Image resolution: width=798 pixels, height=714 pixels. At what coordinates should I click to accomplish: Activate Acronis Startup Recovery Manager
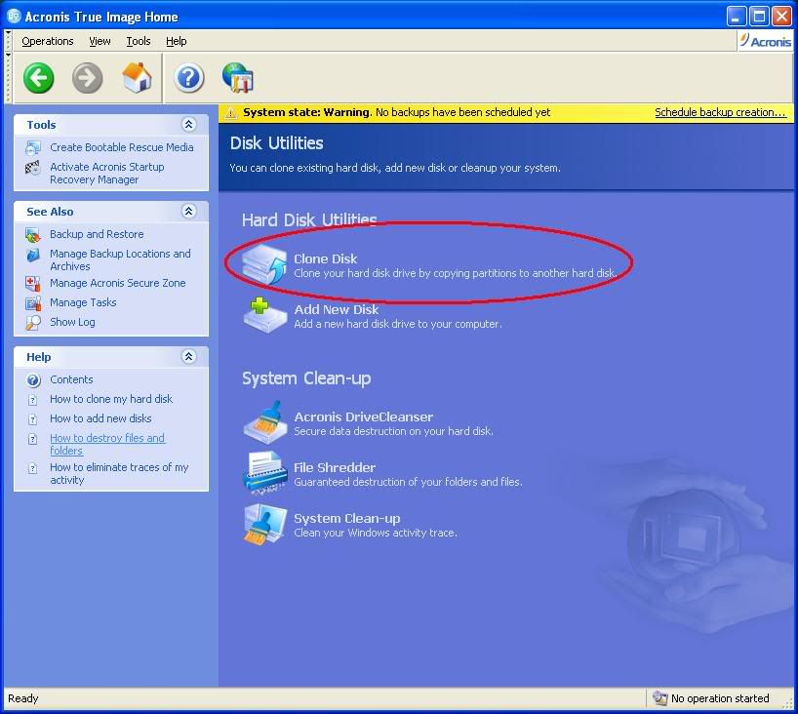coord(107,174)
